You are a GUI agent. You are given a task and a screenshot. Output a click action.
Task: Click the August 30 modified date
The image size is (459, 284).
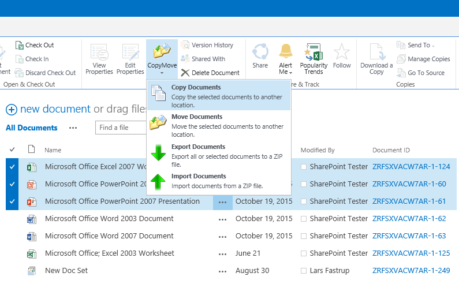[x=252, y=271]
